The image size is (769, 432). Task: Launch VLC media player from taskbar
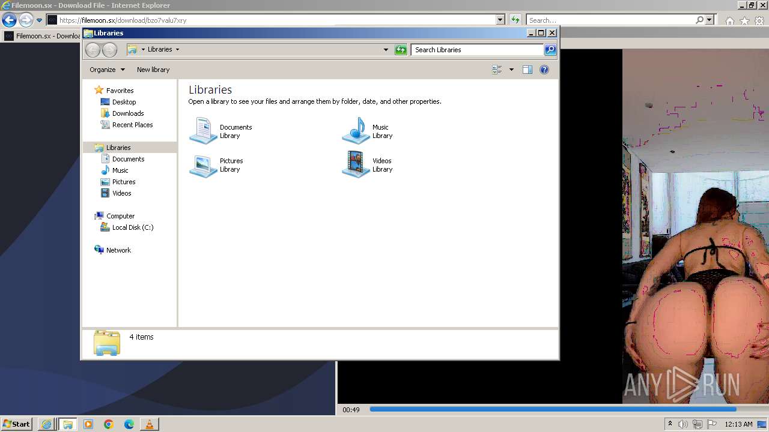[150, 424]
